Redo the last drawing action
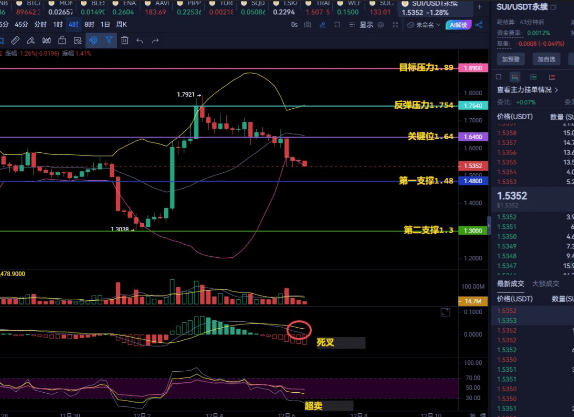The width and height of the screenshot is (574, 417). (x=155, y=40)
